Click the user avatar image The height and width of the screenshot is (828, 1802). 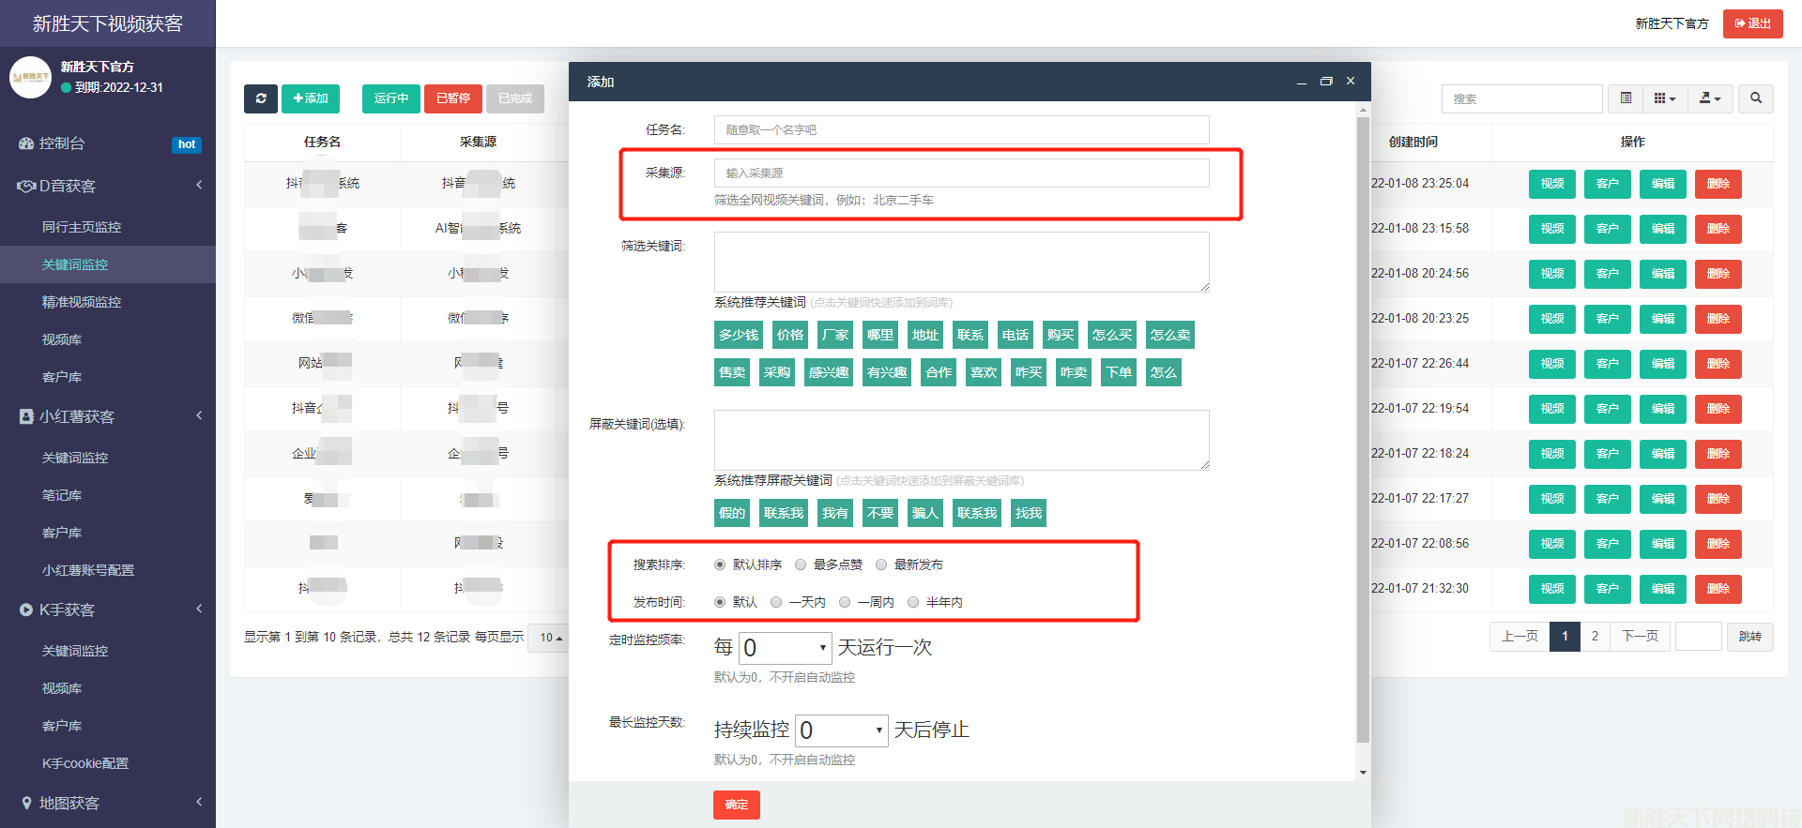click(x=30, y=77)
